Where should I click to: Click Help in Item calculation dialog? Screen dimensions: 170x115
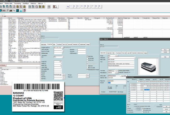click(167, 112)
